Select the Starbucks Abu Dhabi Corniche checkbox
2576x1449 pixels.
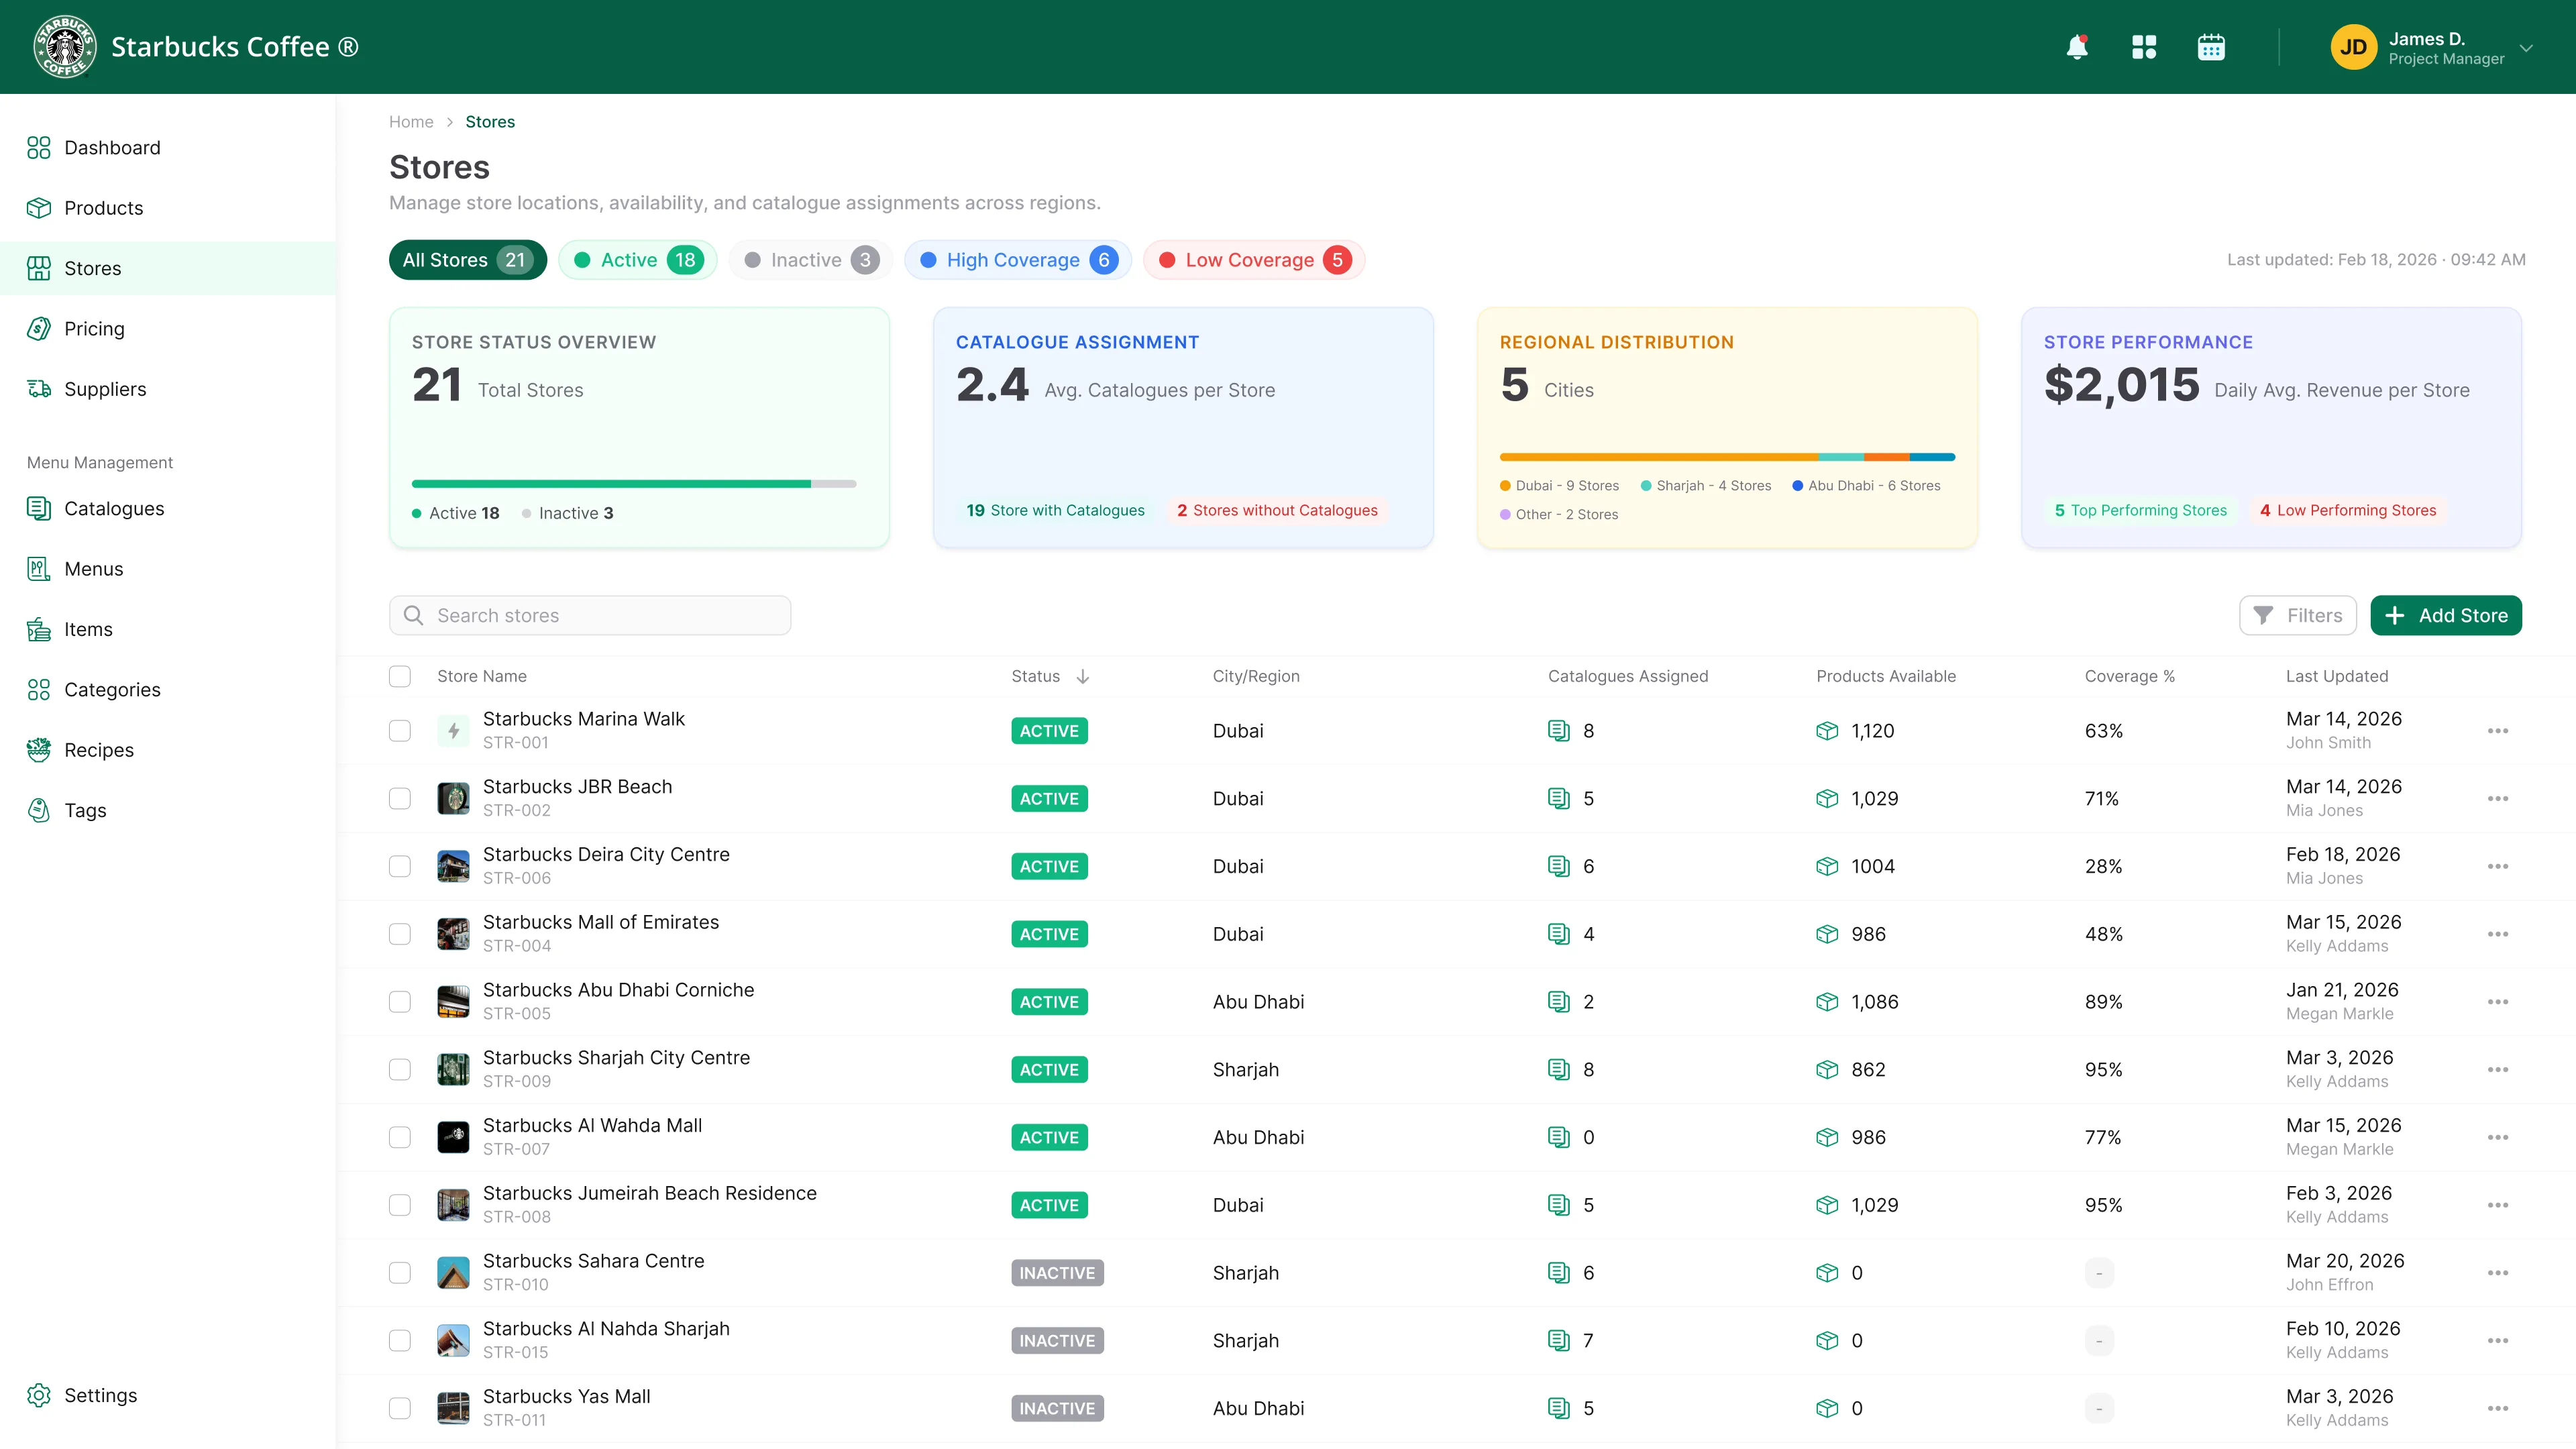[400, 1002]
